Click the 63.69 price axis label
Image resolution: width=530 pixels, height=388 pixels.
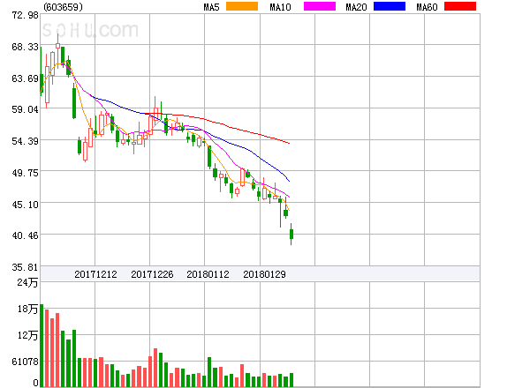coord(26,78)
